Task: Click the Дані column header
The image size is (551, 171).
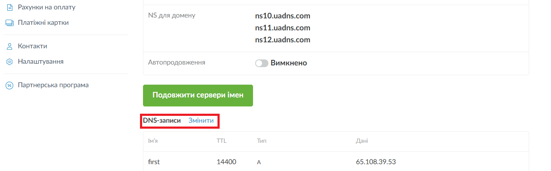Action: 362,141
